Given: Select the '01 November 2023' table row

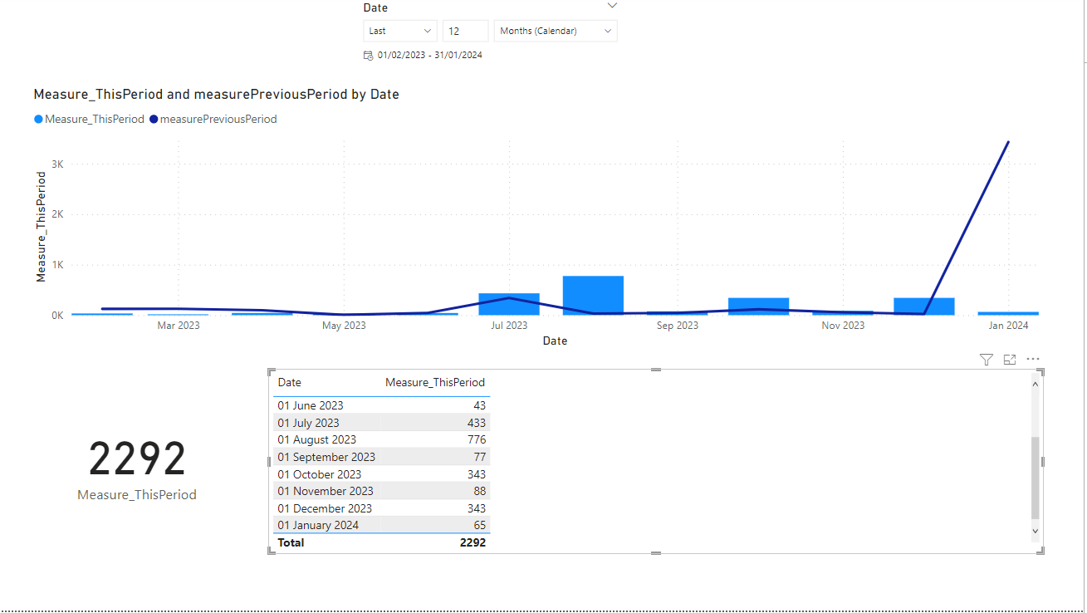Looking at the screenshot, I should point(382,491).
